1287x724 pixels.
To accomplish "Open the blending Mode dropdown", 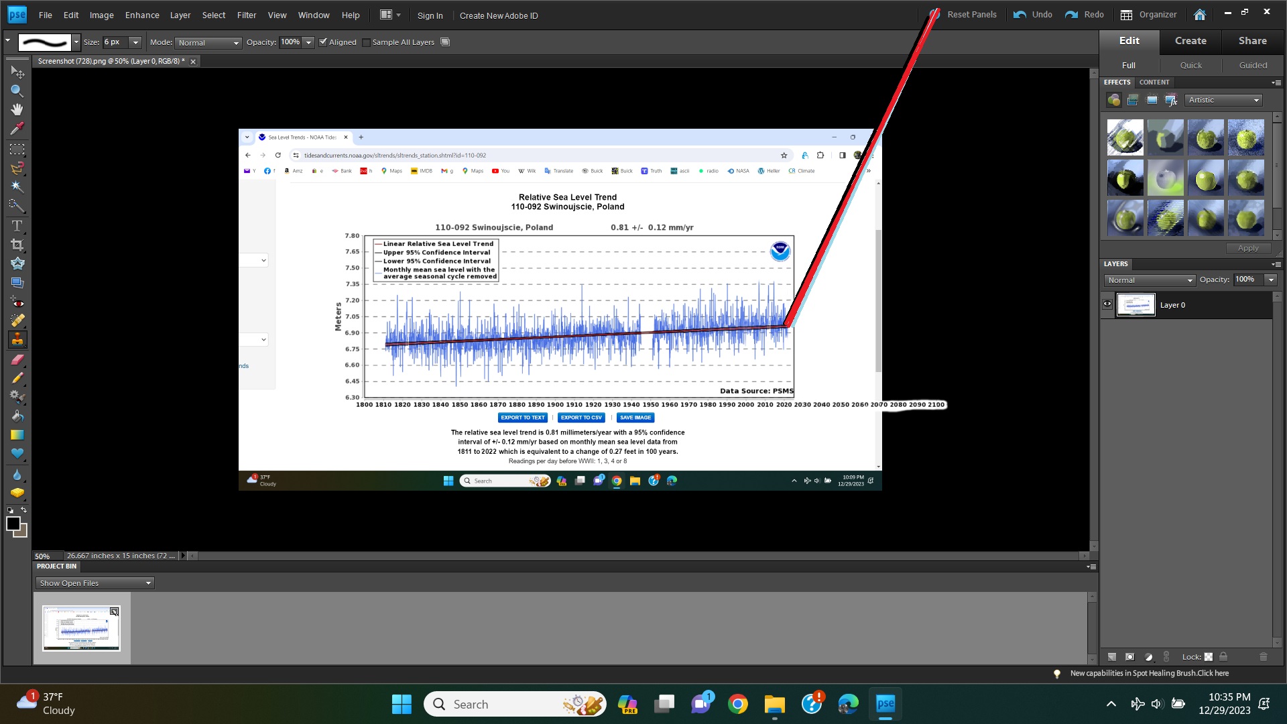I will tap(208, 42).
